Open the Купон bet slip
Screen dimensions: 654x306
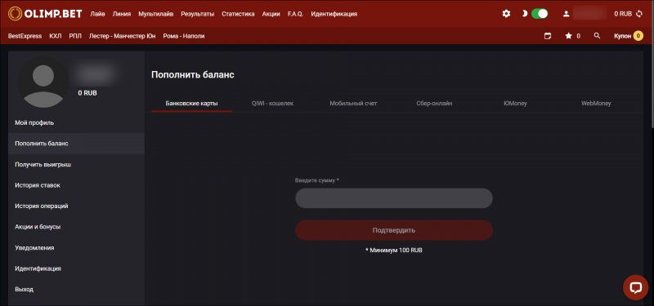(x=628, y=36)
